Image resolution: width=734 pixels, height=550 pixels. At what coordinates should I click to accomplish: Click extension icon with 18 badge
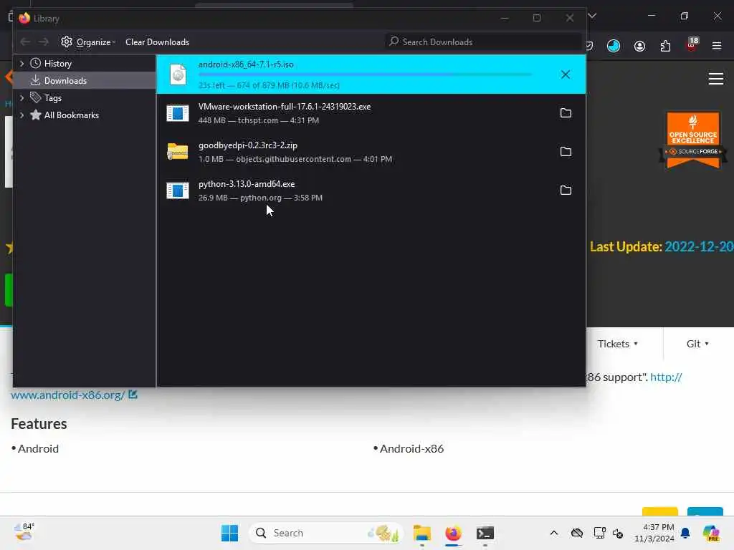tap(692, 45)
